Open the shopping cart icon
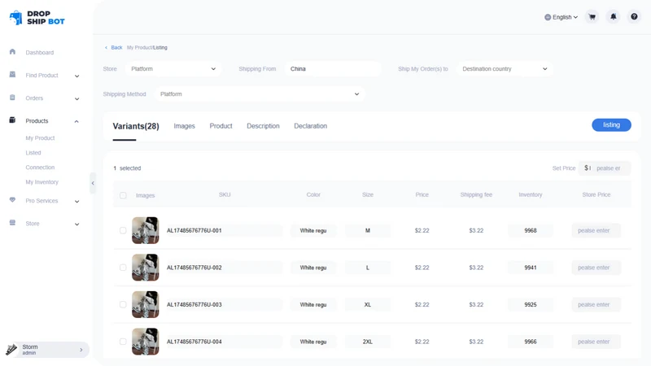The image size is (651, 366). 592,17
